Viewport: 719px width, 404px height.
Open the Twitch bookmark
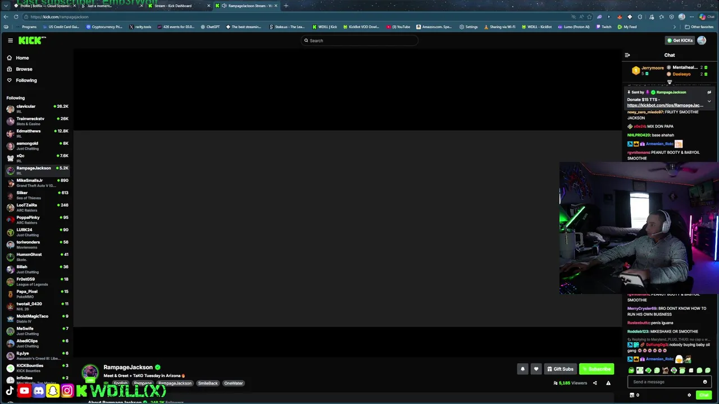(604, 27)
